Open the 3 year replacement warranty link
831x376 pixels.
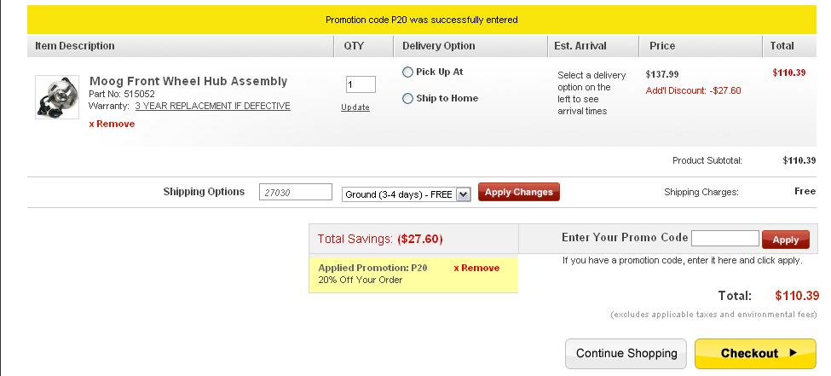pyautogui.click(x=212, y=106)
